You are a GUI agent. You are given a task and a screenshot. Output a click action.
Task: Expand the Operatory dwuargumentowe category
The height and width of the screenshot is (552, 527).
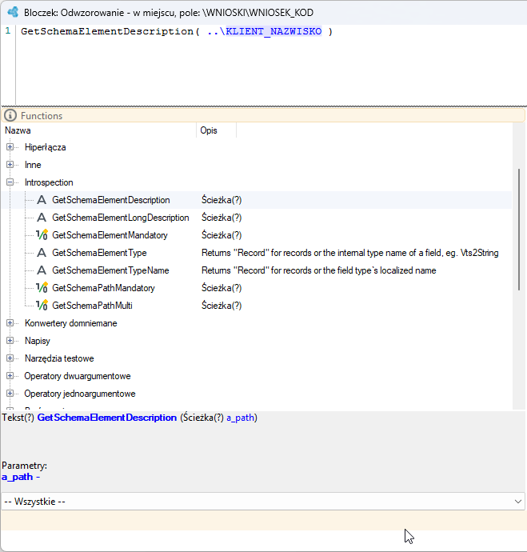tap(10, 376)
